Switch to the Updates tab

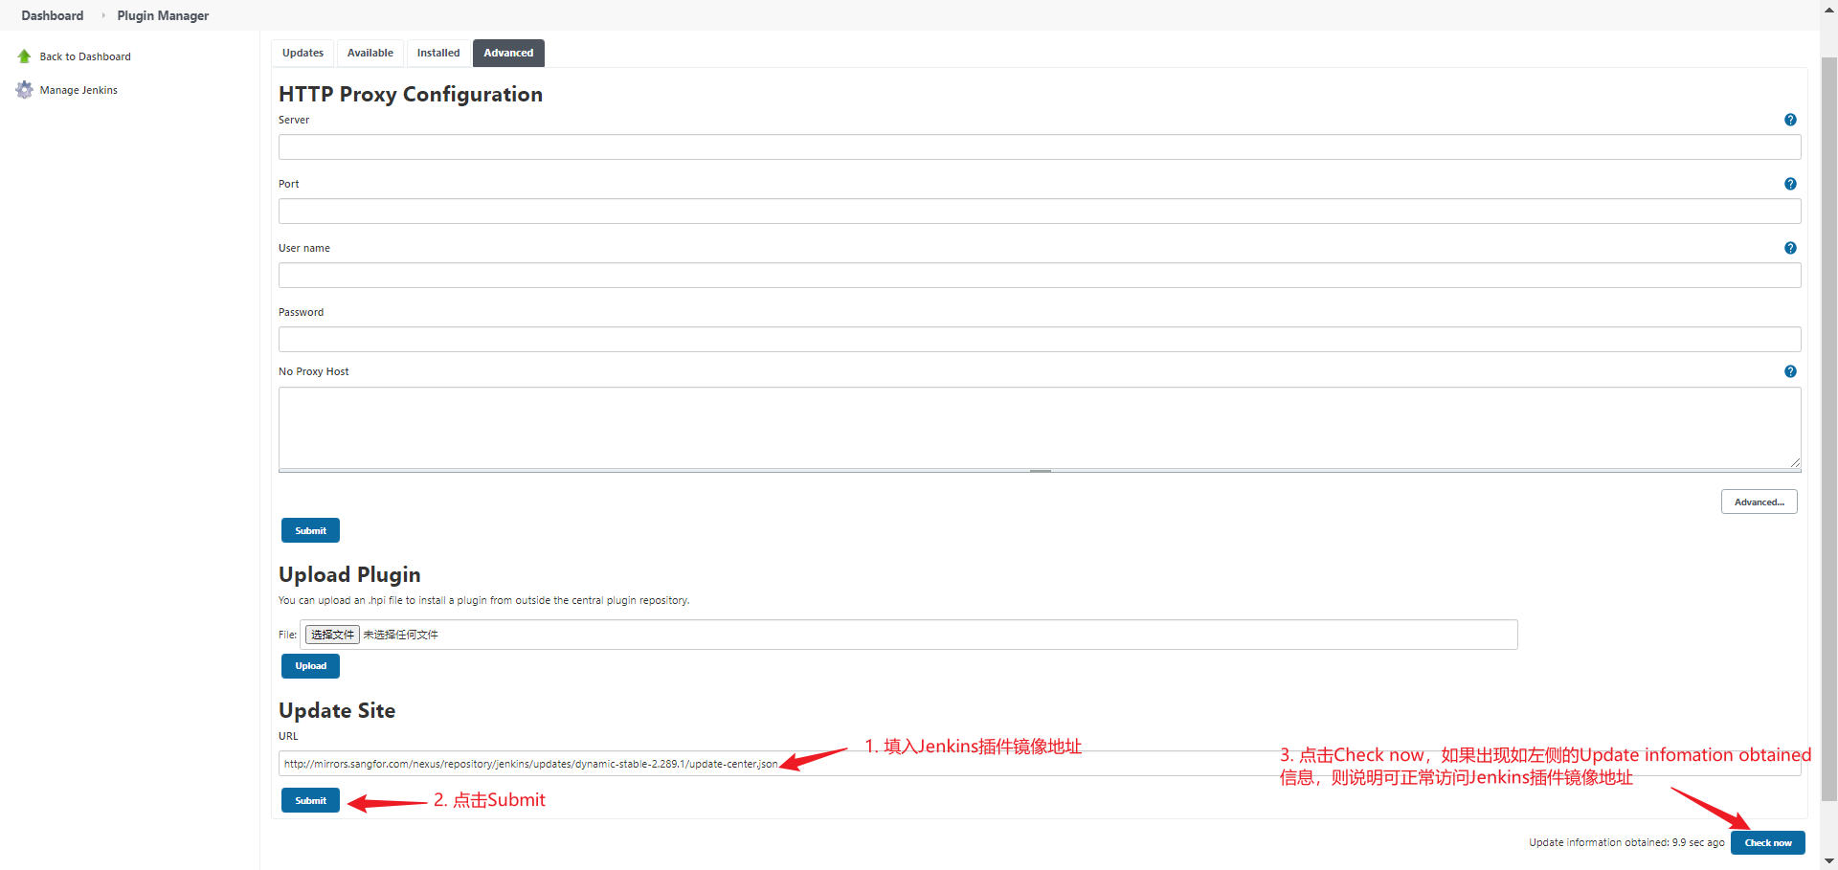click(x=303, y=54)
